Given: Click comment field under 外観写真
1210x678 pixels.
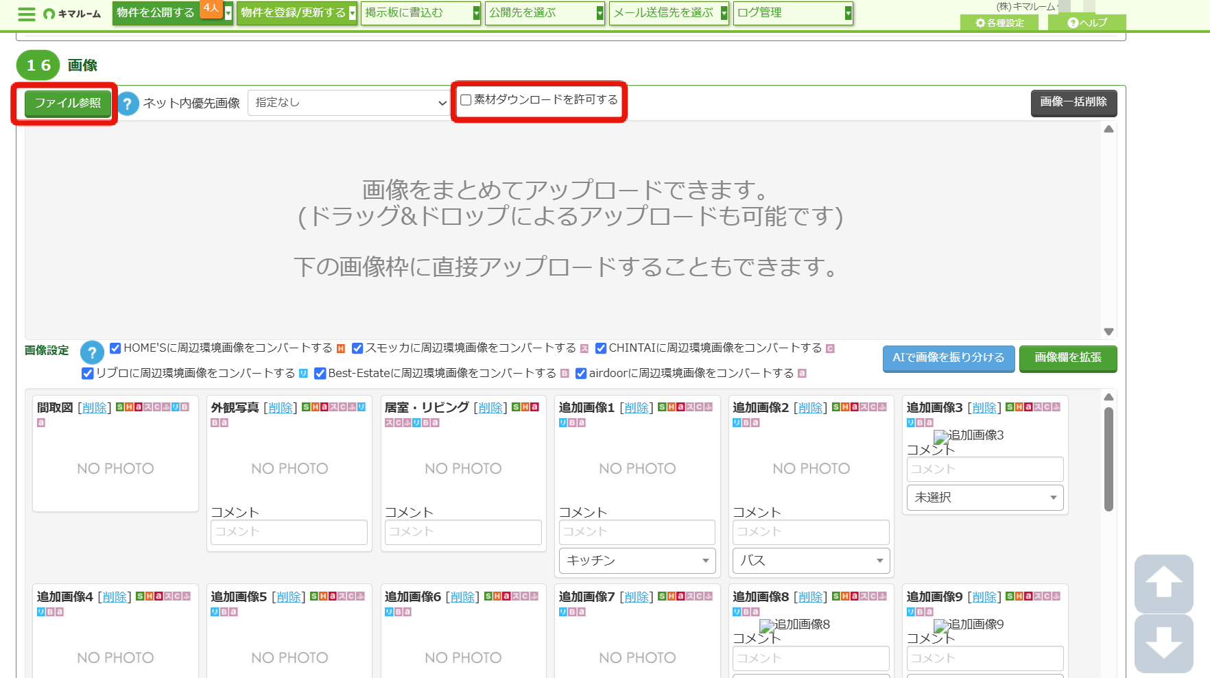Looking at the screenshot, I should pyautogui.click(x=289, y=532).
